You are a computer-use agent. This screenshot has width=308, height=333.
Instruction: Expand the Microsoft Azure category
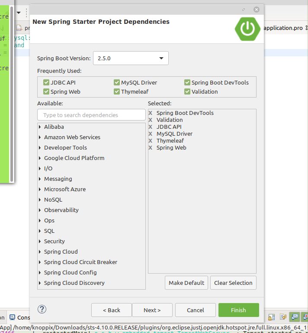pos(40,189)
